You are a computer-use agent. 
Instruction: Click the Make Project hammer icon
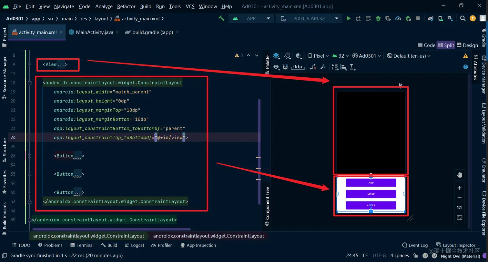[221, 18]
